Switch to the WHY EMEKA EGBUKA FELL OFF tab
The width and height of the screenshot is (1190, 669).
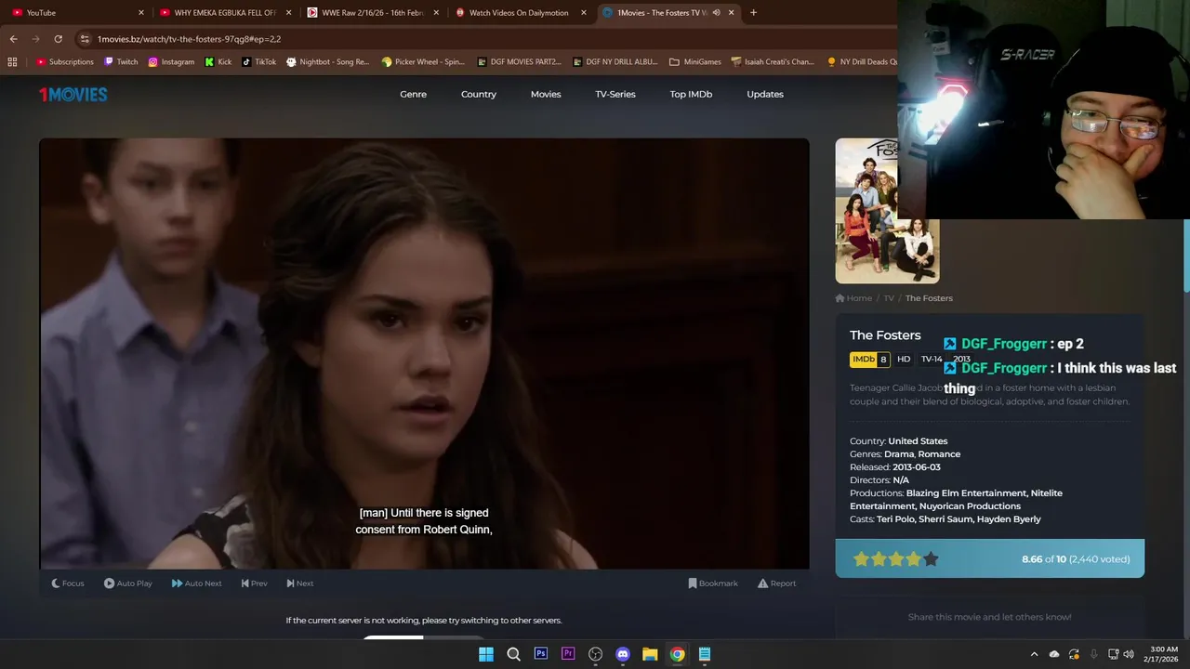click(x=226, y=13)
